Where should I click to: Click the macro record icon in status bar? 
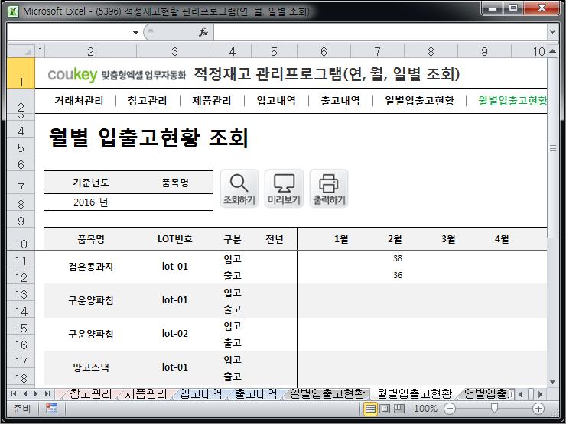tap(51, 409)
